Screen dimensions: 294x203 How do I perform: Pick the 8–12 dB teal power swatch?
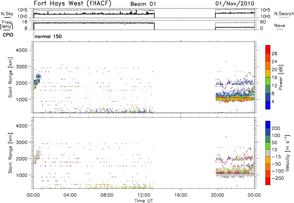268,89
